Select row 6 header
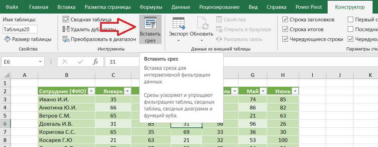The image size is (378, 147). [x=5, y=124]
